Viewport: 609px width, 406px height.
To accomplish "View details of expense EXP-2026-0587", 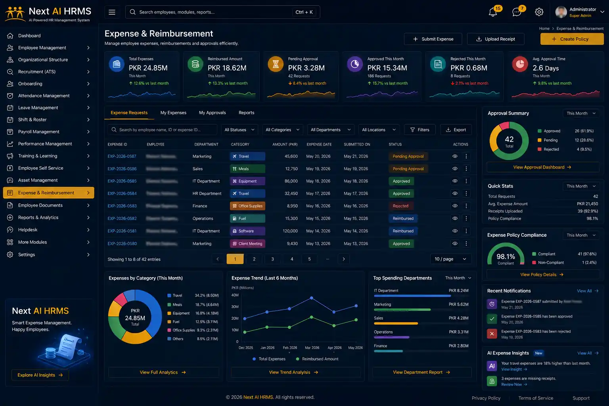I will tap(455, 156).
